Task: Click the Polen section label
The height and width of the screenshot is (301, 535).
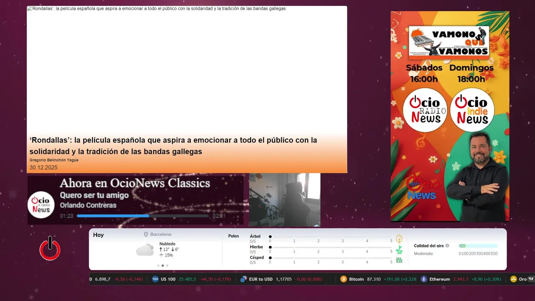Action: click(234, 236)
